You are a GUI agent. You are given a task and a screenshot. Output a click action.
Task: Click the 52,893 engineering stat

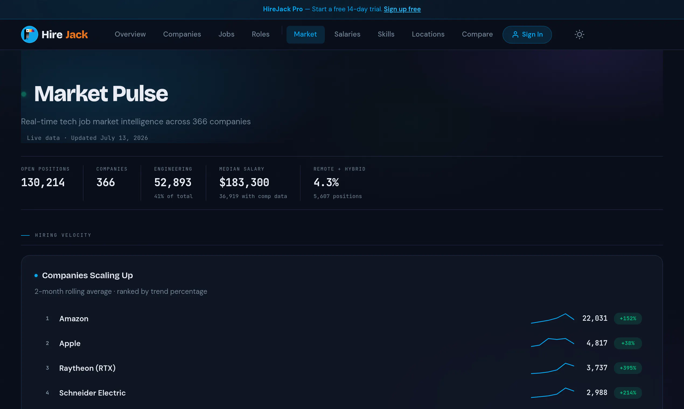(x=173, y=182)
